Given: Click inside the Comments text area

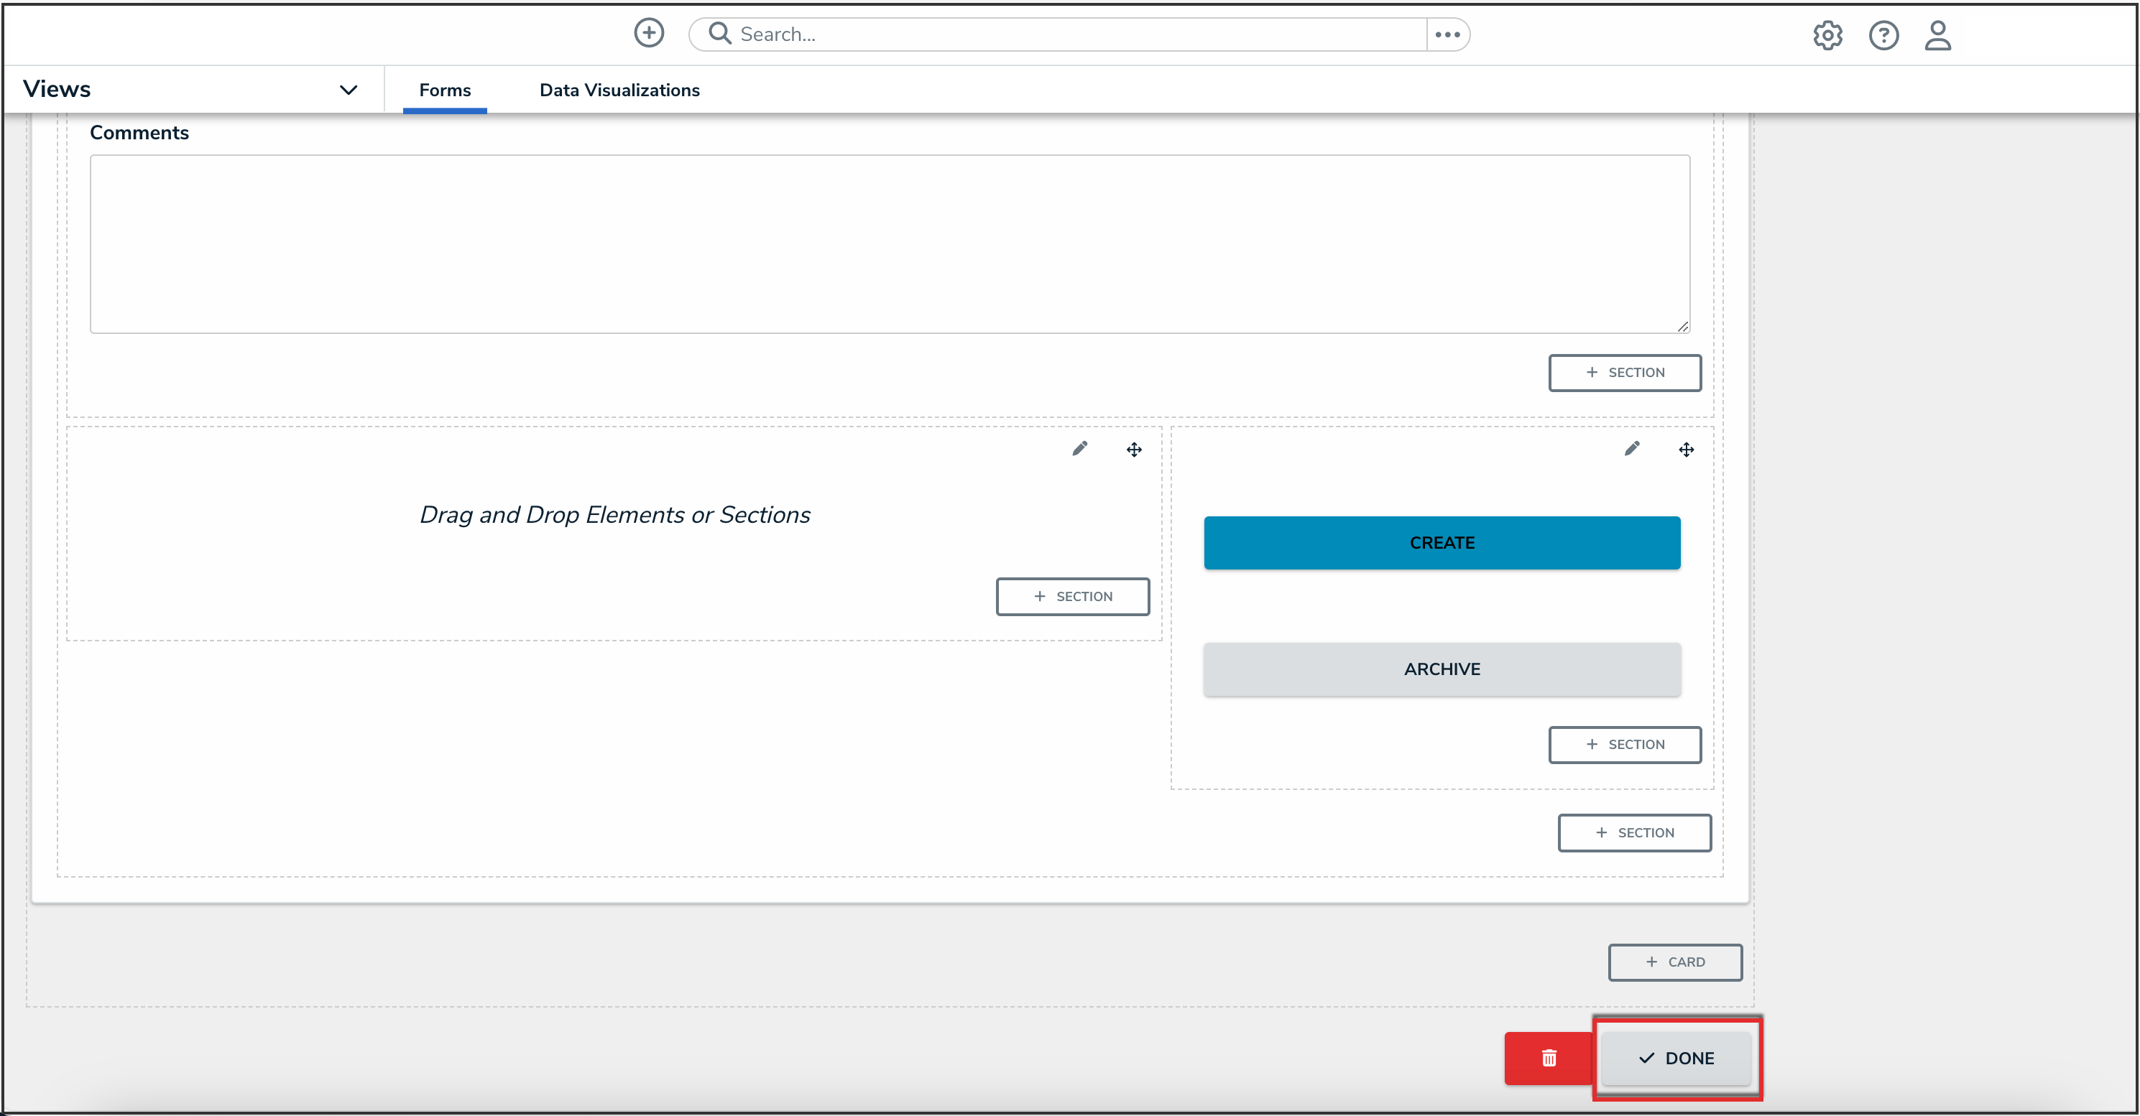Looking at the screenshot, I should point(889,244).
